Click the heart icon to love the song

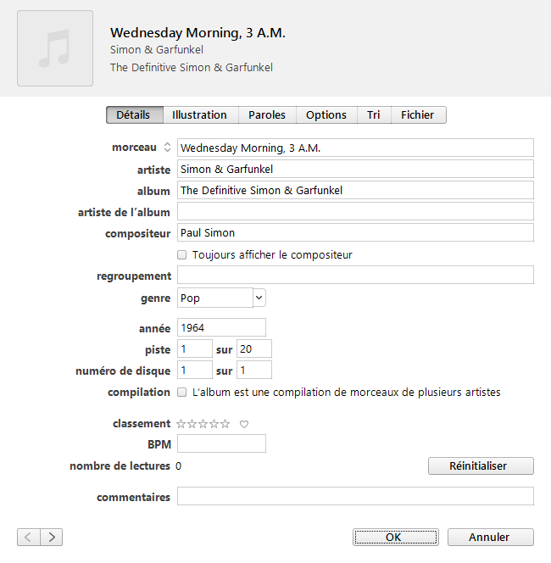tap(244, 425)
